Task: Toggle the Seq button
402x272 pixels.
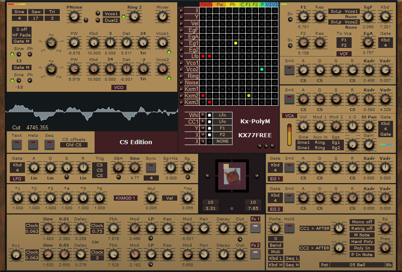Action: [50, 145]
